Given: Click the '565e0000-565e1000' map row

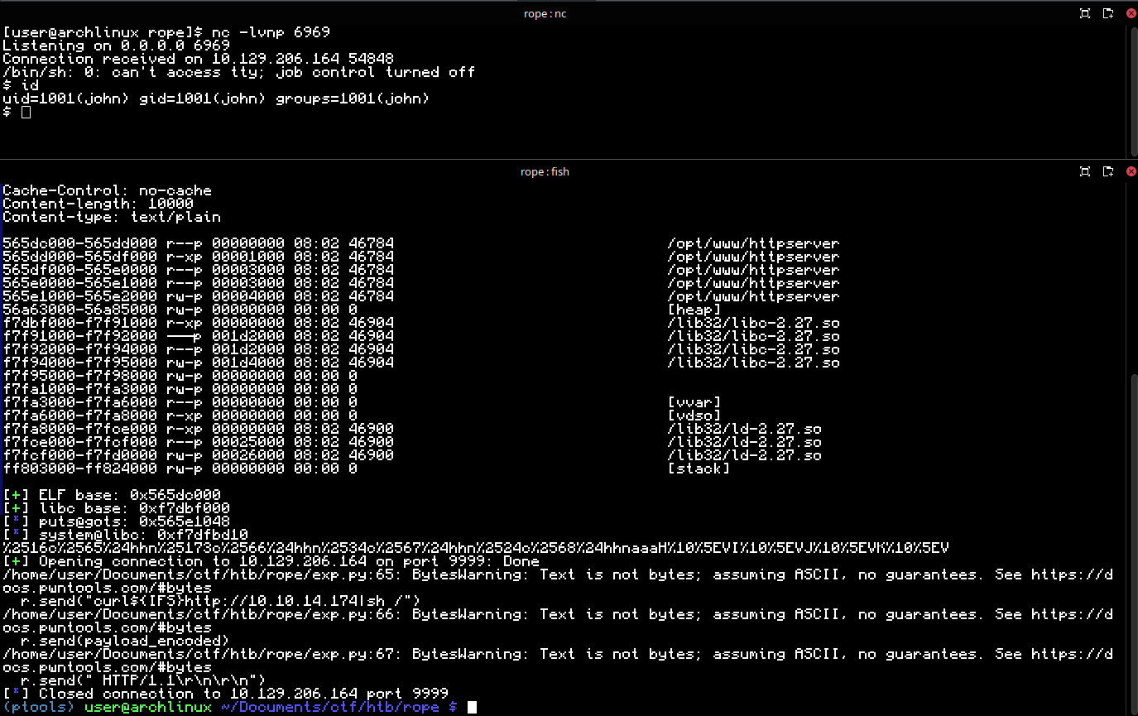Looking at the screenshot, I should pyautogui.click(x=420, y=283).
